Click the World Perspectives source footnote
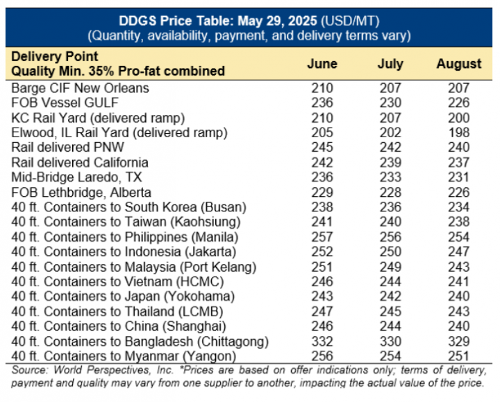 tap(249, 376)
